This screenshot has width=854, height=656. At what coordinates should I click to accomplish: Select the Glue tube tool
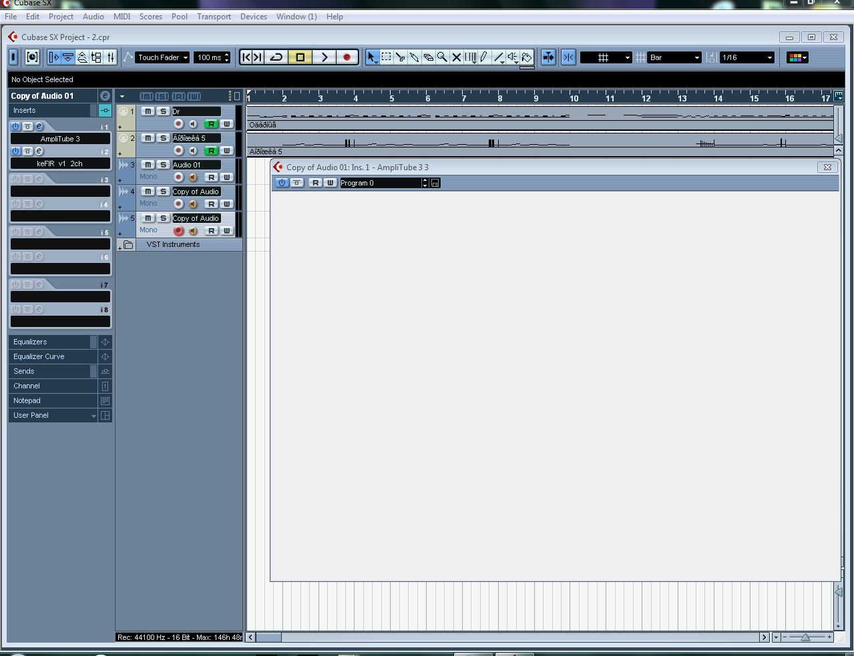pyautogui.click(x=414, y=57)
